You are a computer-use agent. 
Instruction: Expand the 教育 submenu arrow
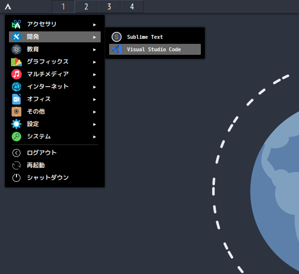coord(94,50)
